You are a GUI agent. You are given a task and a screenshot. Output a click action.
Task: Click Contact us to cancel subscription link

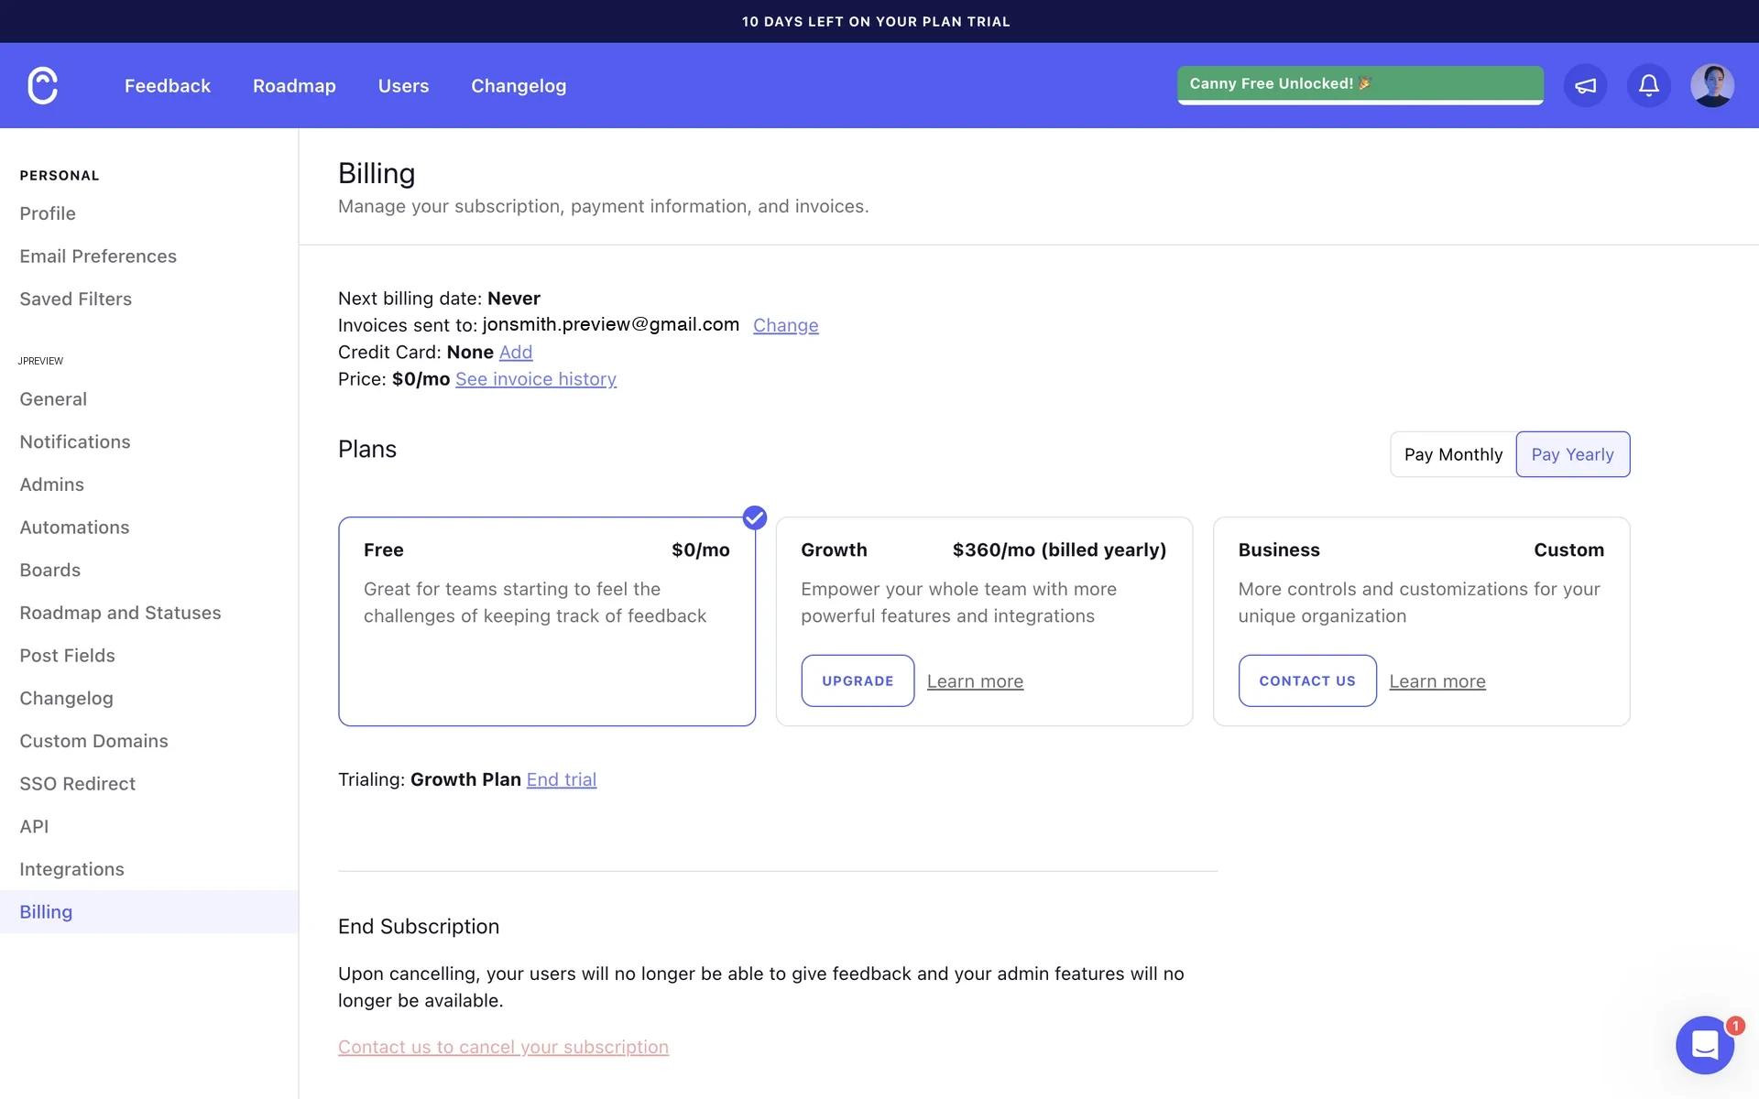[x=503, y=1047]
